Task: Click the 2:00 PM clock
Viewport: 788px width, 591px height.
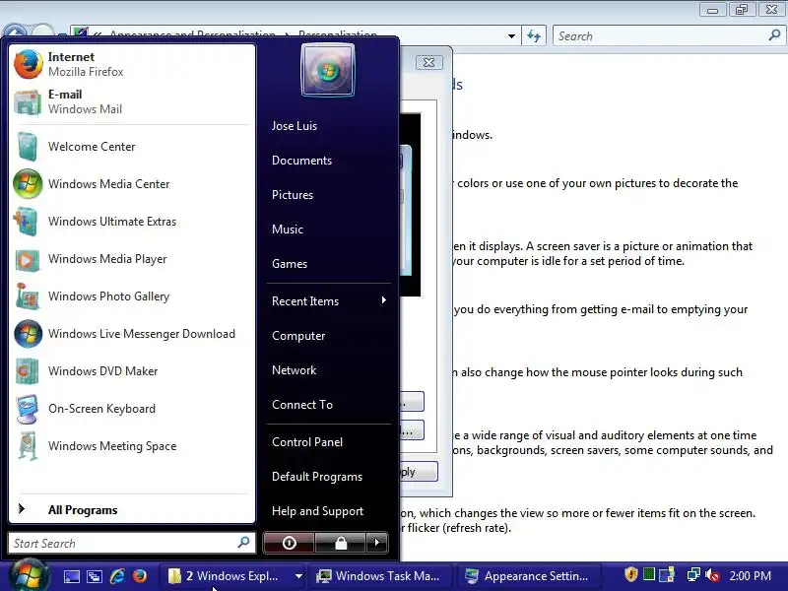Action: [750, 576]
